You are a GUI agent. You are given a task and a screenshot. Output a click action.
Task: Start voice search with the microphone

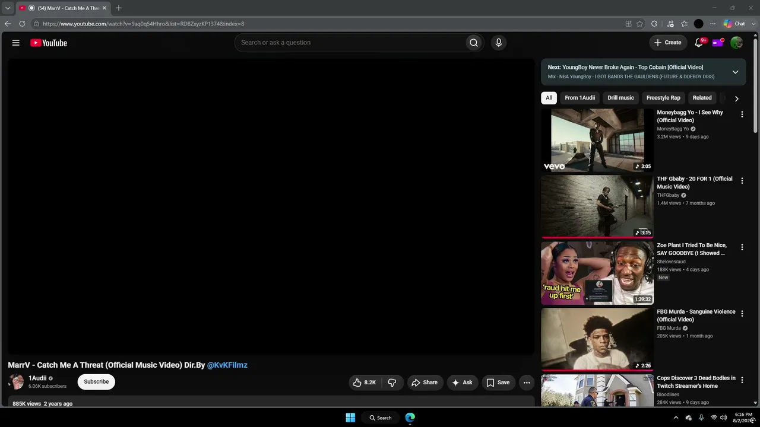click(x=499, y=43)
